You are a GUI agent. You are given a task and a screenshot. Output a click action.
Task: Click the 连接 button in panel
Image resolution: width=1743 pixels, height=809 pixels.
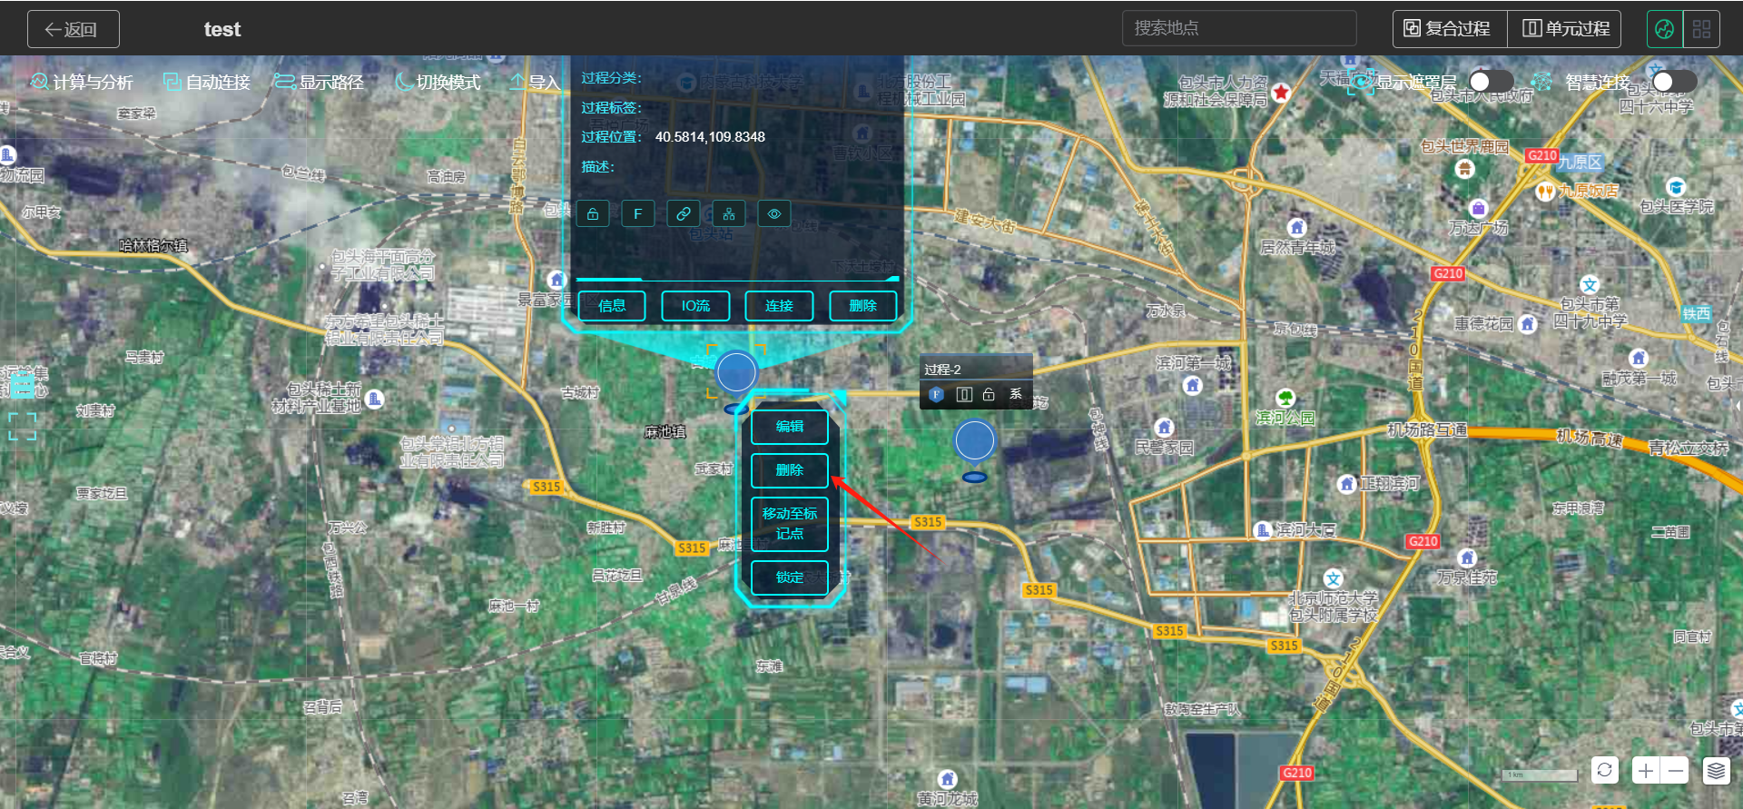pos(779,306)
